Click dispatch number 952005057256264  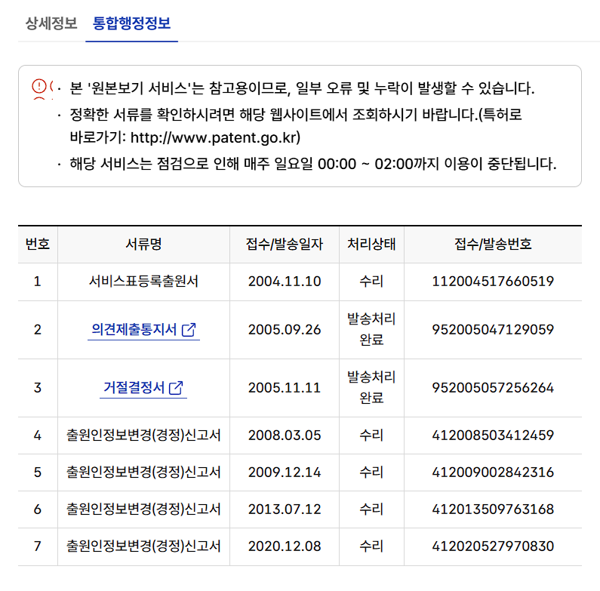[x=493, y=388]
